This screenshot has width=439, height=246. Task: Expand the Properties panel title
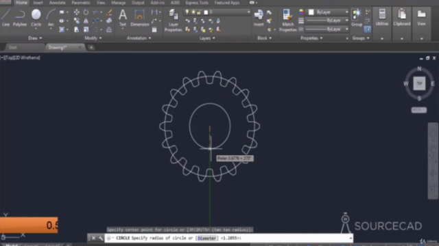coord(311,38)
